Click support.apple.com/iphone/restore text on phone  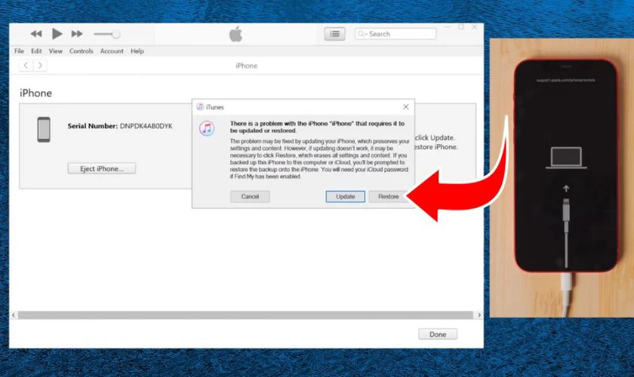(565, 80)
